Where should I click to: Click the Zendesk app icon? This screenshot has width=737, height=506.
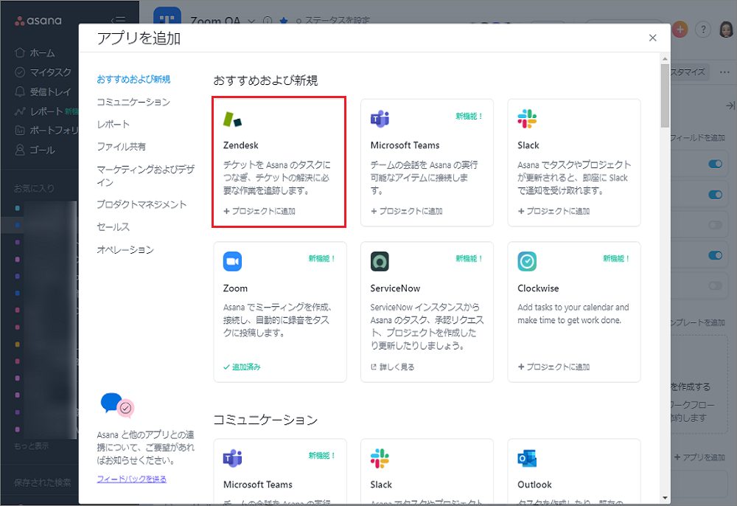point(232,119)
